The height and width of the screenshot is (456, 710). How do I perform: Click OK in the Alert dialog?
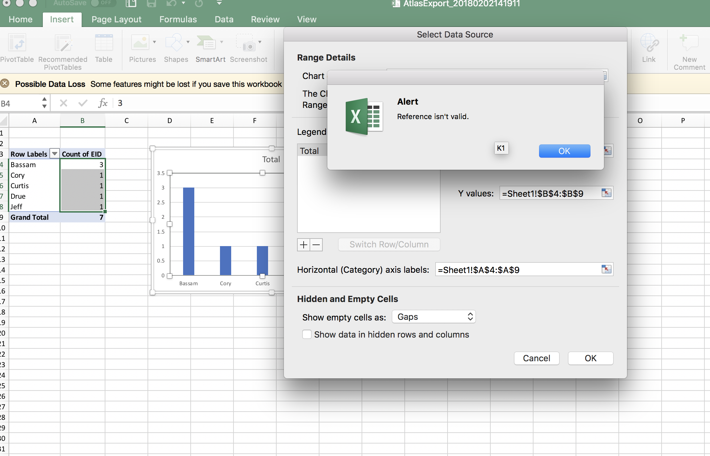(x=564, y=151)
